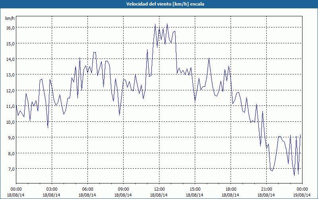Click the 09:00 time axis label
This screenshot has width=318, height=199.
click(123, 189)
